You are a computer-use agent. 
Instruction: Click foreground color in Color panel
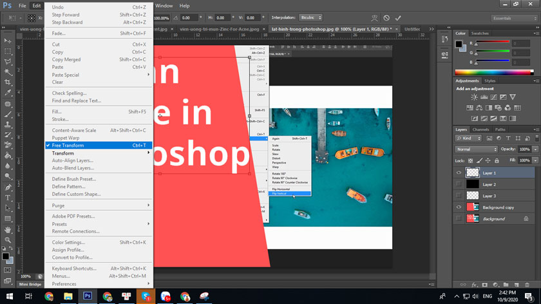(459, 44)
